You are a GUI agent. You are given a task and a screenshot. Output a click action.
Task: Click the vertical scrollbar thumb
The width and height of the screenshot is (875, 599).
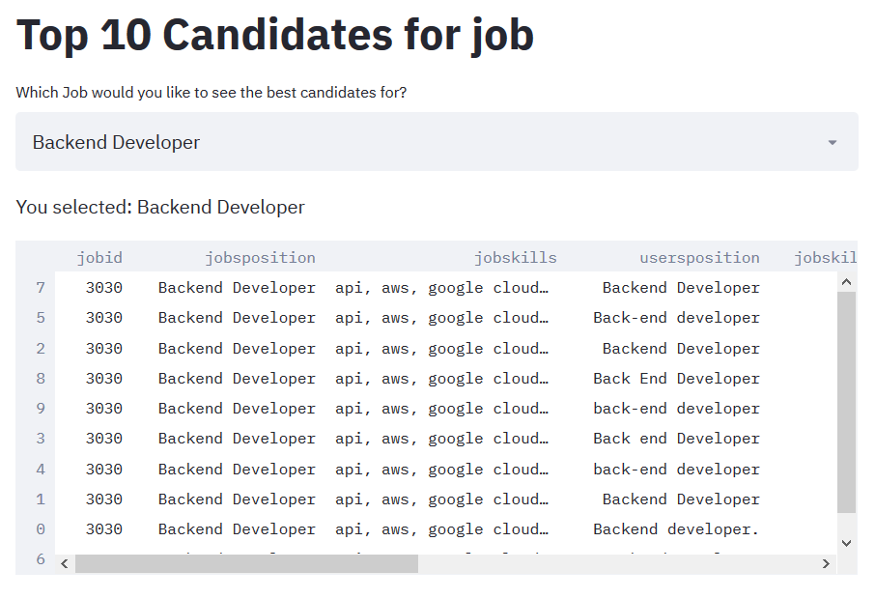point(846,402)
